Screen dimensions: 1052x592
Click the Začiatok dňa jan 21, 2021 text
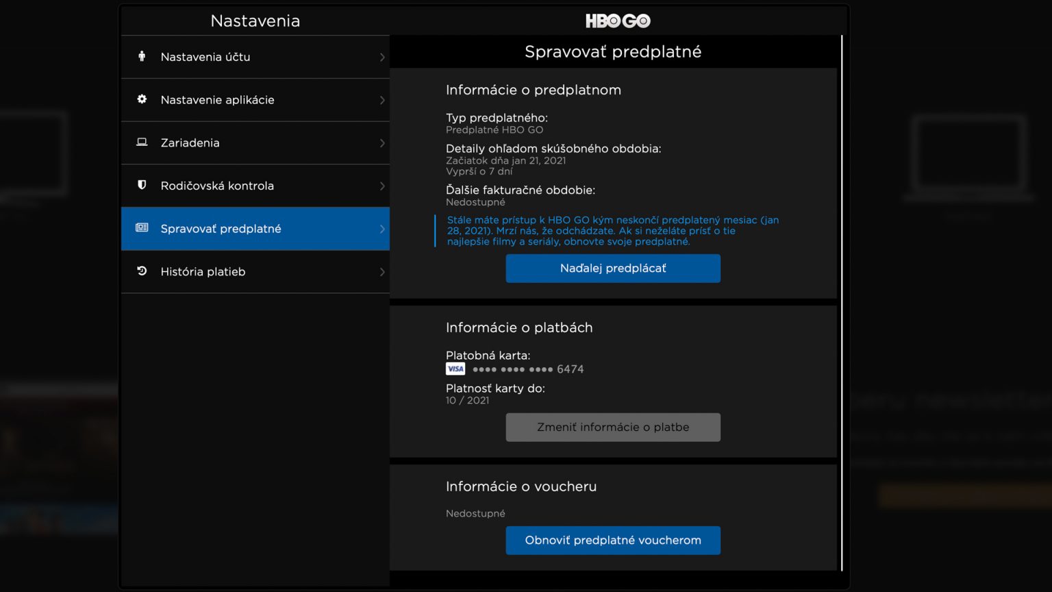coord(506,160)
